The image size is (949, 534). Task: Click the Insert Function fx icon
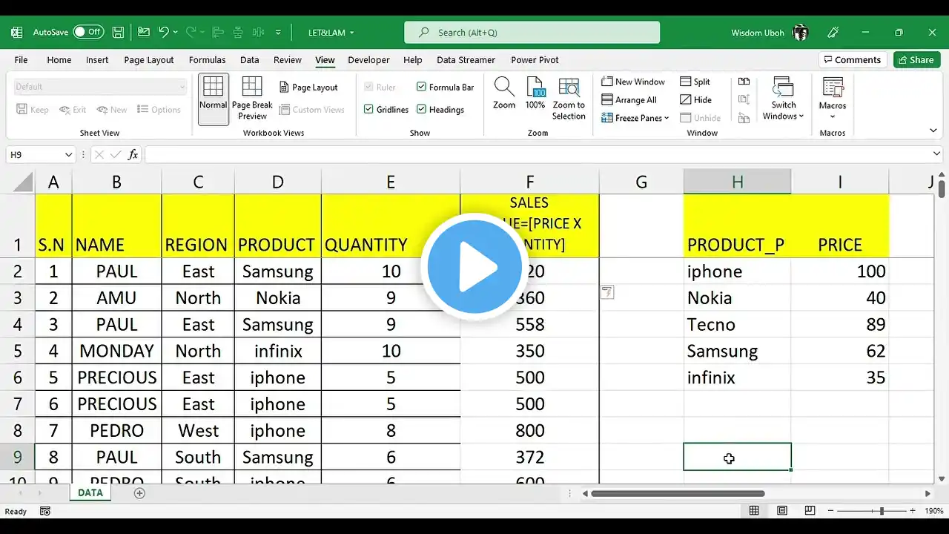pyautogui.click(x=133, y=155)
